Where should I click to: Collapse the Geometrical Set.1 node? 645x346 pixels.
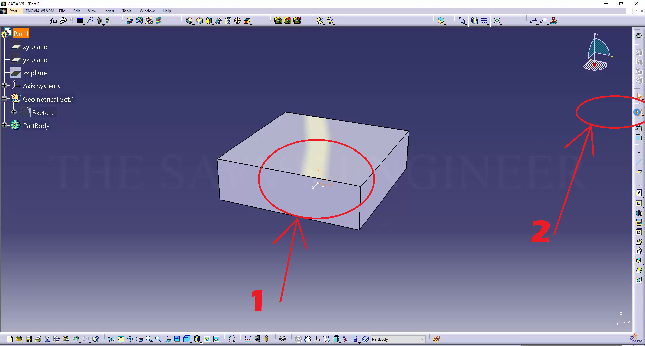(4, 99)
